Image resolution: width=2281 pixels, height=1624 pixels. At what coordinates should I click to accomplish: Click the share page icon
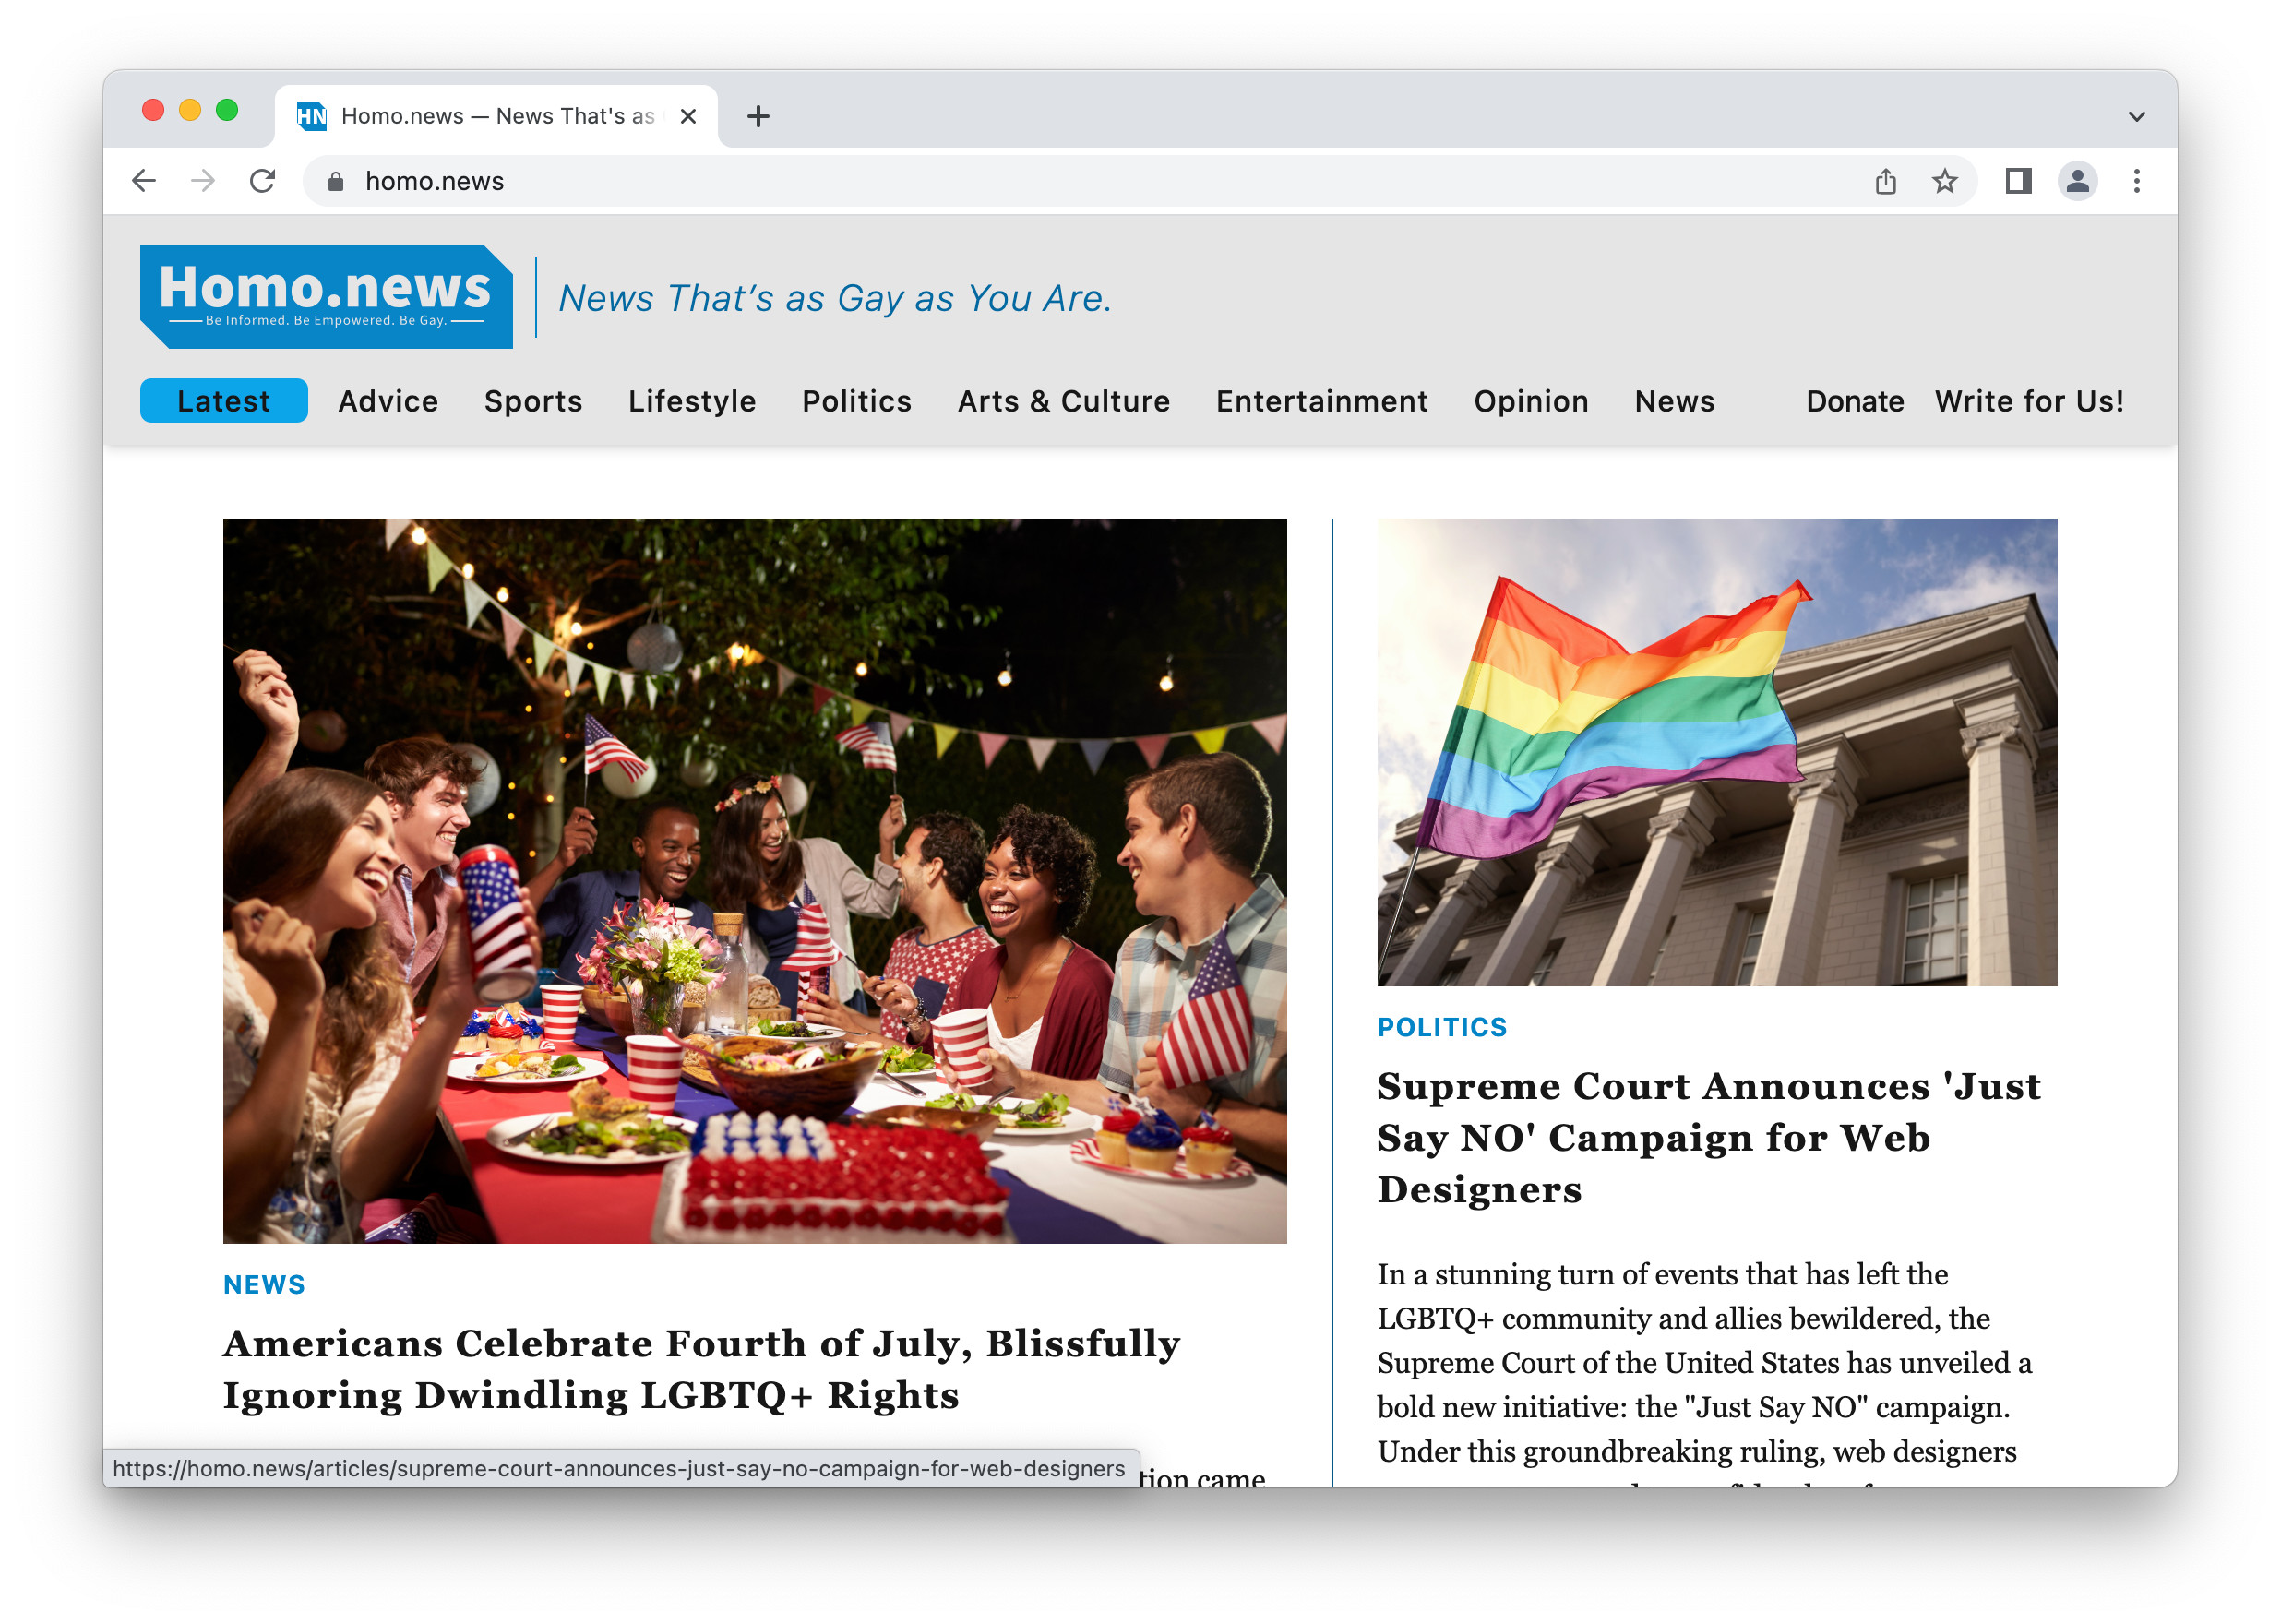(x=1884, y=181)
